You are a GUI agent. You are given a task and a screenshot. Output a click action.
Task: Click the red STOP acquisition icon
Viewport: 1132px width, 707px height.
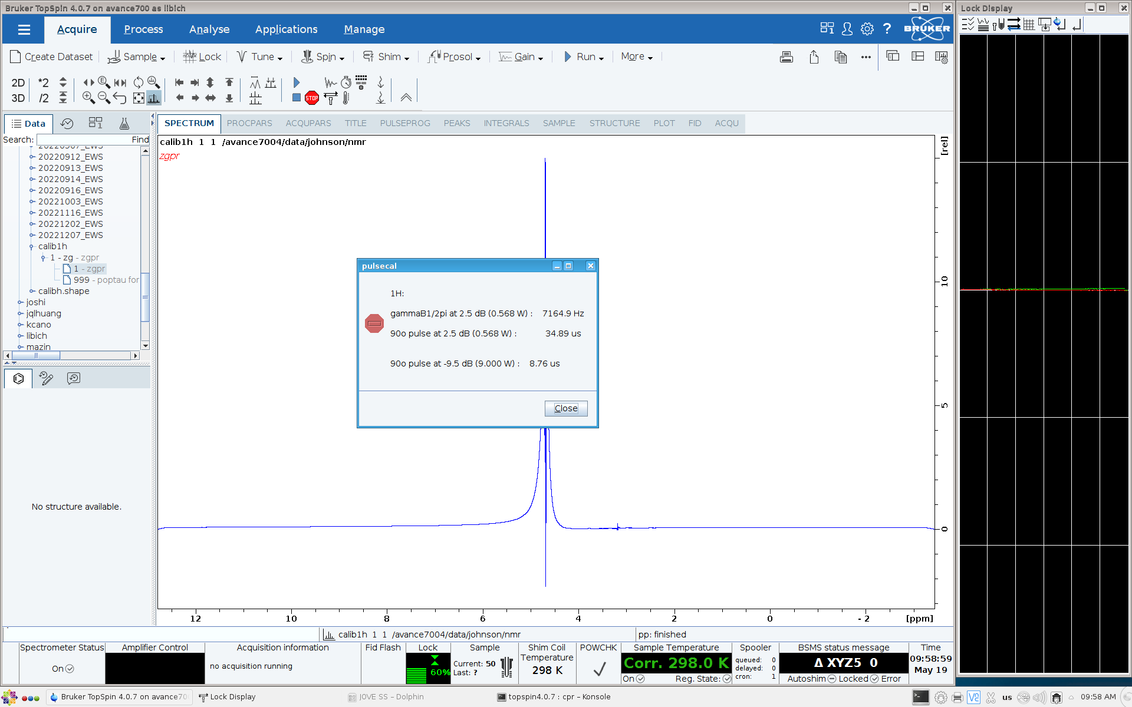(x=312, y=98)
